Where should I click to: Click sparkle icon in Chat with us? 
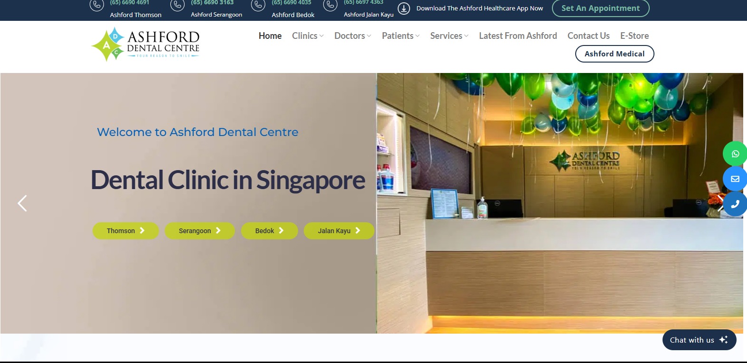pyautogui.click(x=723, y=340)
